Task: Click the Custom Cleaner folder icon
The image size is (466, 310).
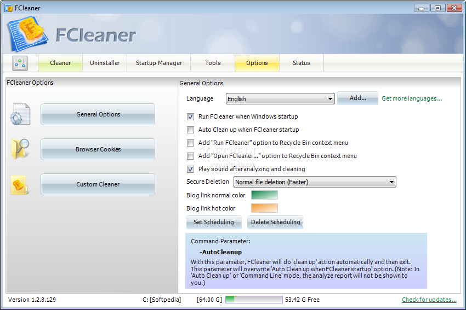Action: (20, 184)
